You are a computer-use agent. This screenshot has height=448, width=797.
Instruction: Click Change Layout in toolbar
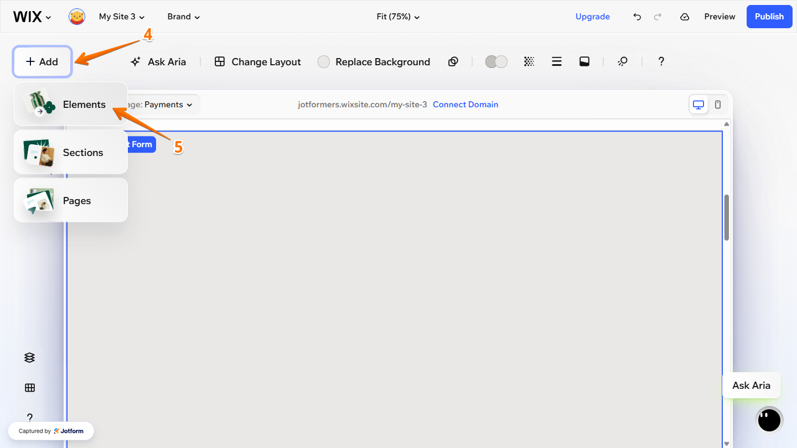[258, 61]
